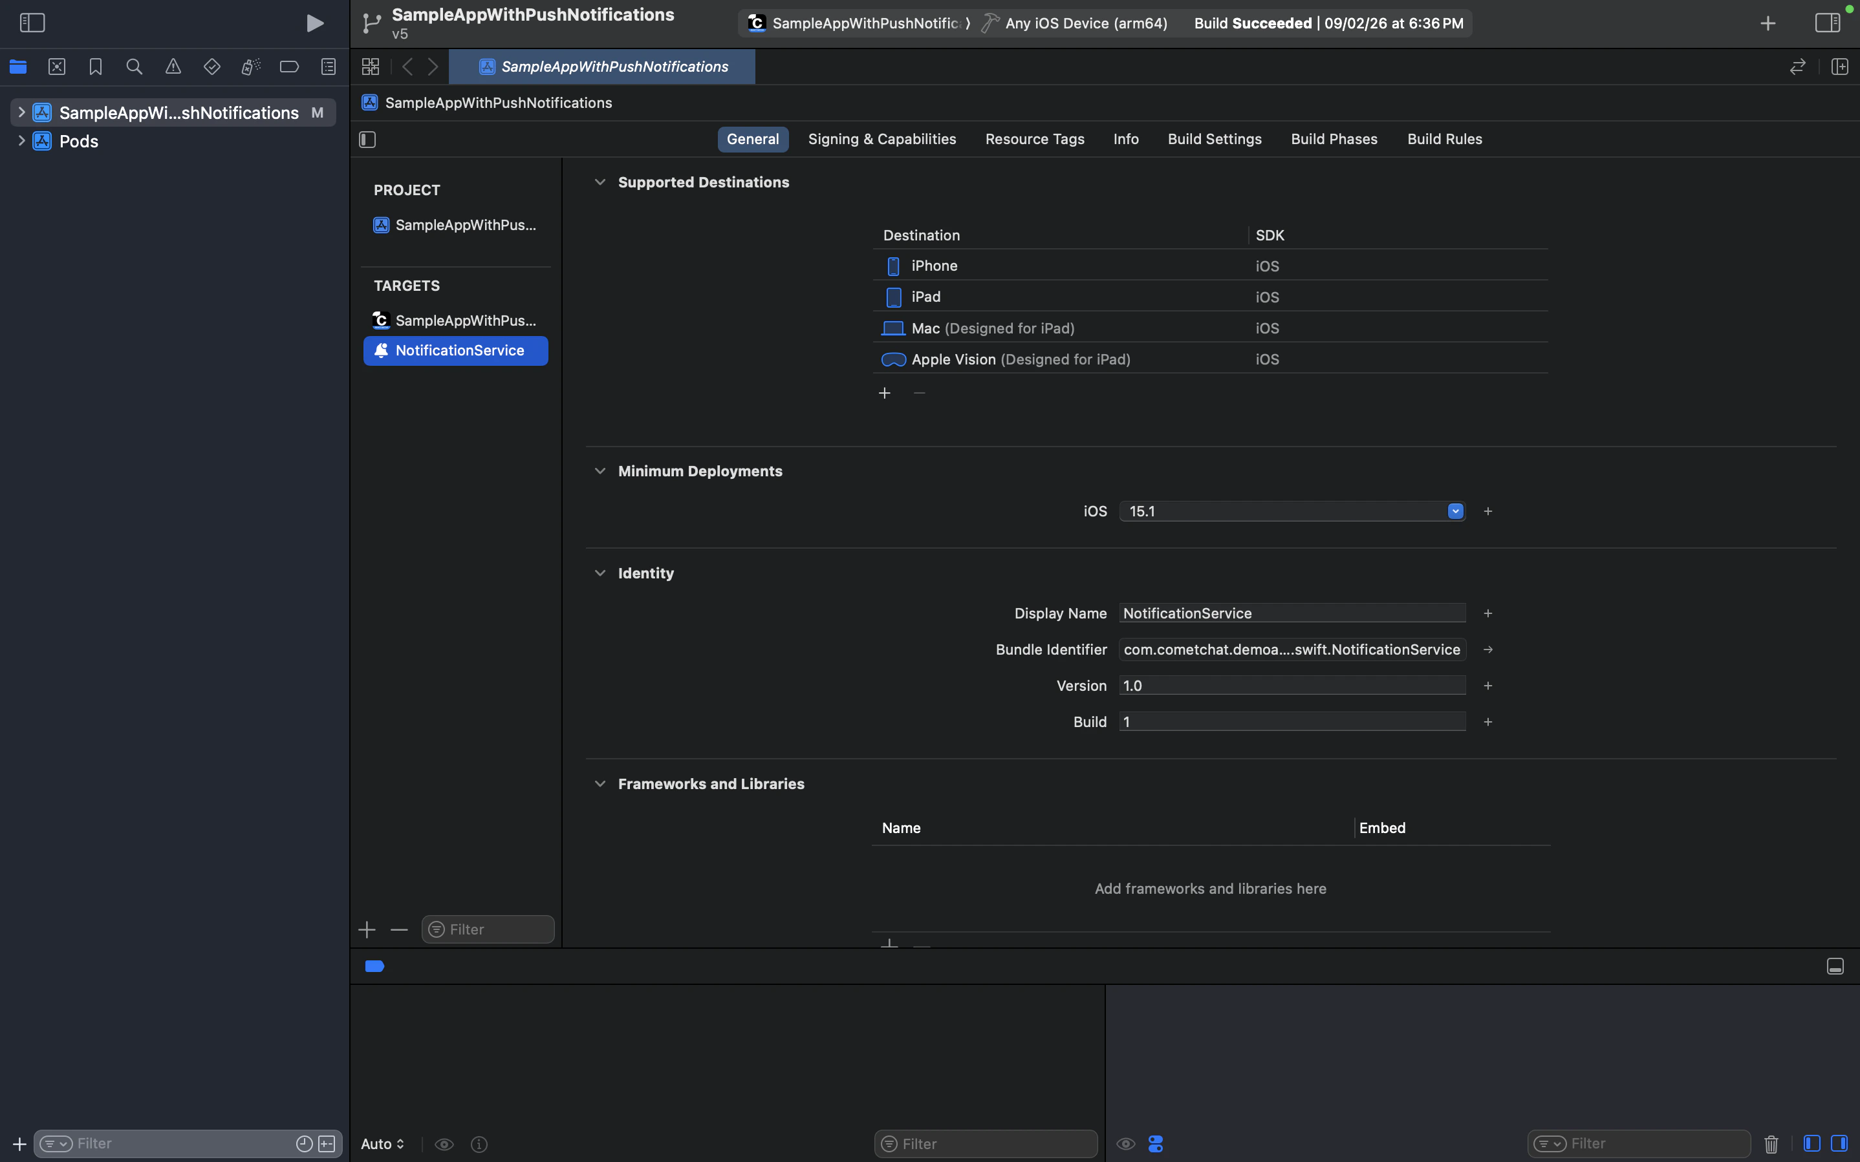Check the Apple Vision destination

892,359
